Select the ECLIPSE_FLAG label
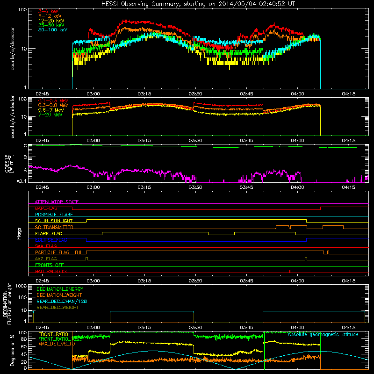The image size is (374, 374). [x=51, y=240]
